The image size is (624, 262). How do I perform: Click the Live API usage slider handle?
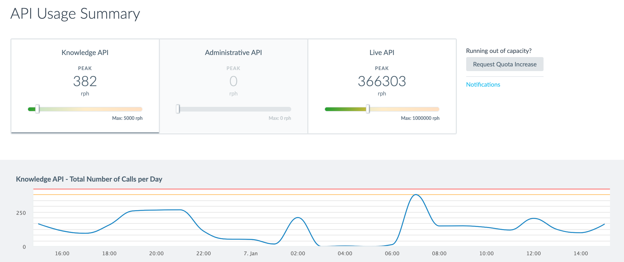[x=368, y=109]
